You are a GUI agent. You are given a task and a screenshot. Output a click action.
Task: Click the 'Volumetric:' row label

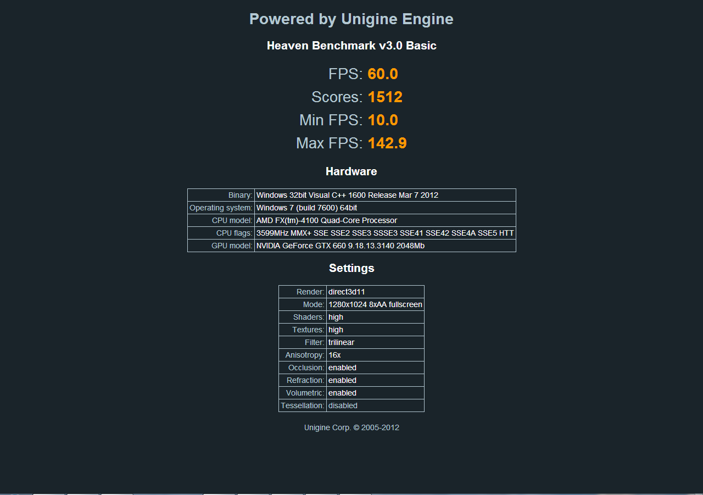click(x=305, y=393)
